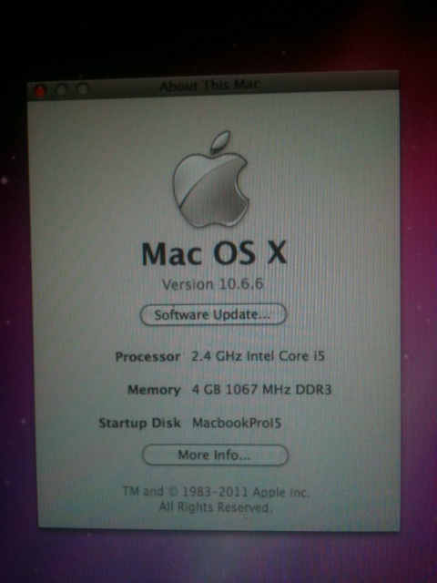The image size is (437, 583).
Task: Click the dark desktop area above the window
Action: pos(218,36)
